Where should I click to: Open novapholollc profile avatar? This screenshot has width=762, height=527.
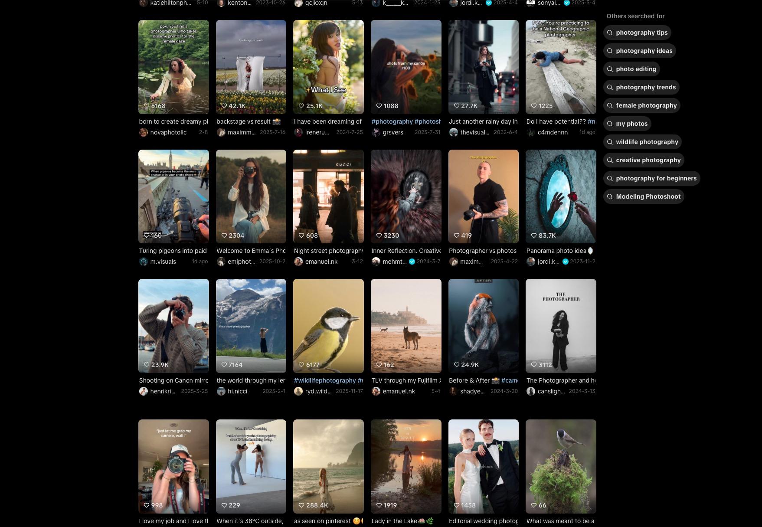pos(144,132)
